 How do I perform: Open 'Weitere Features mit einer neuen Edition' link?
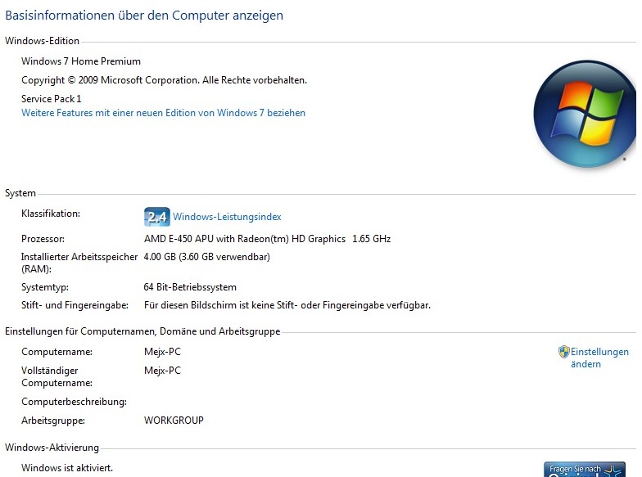pyautogui.click(x=164, y=113)
